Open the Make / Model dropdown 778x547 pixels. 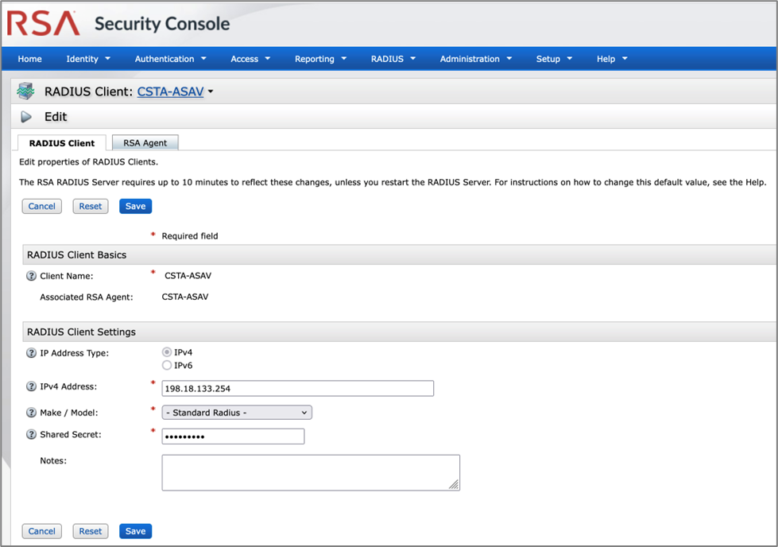coord(237,413)
